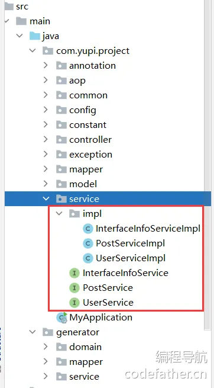The image size is (214, 388).
Task: Click the UserServiceImpl class icon
Action: coord(88,258)
